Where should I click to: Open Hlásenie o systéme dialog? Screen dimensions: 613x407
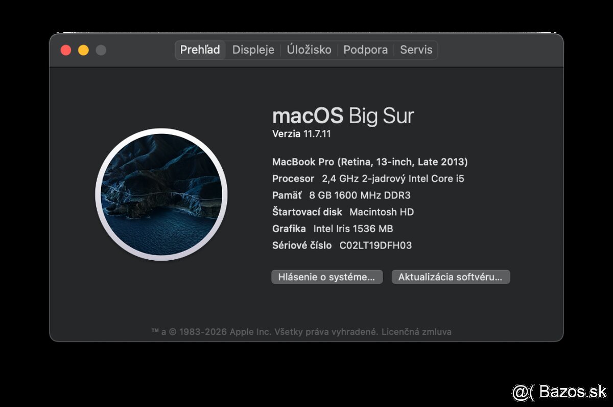[x=326, y=277]
